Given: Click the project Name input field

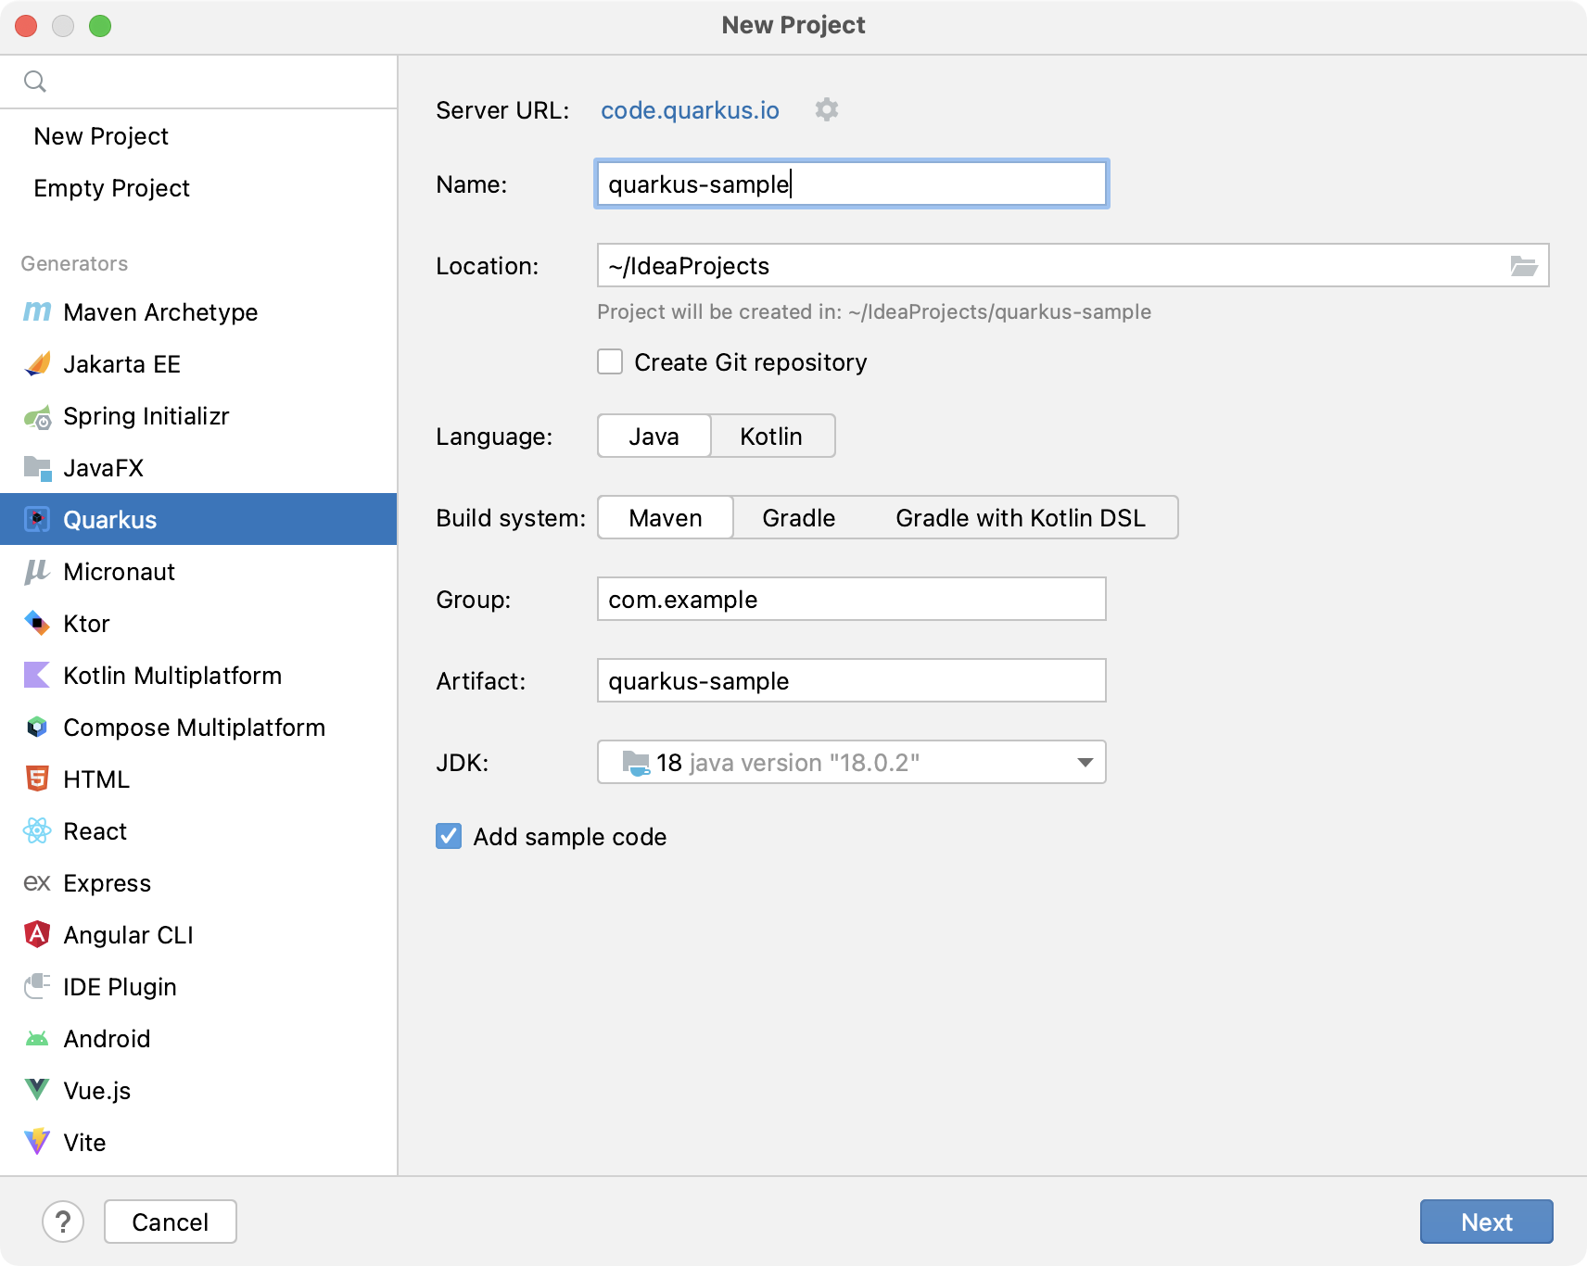Looking at the screenshot, I should tap(852, 184).
